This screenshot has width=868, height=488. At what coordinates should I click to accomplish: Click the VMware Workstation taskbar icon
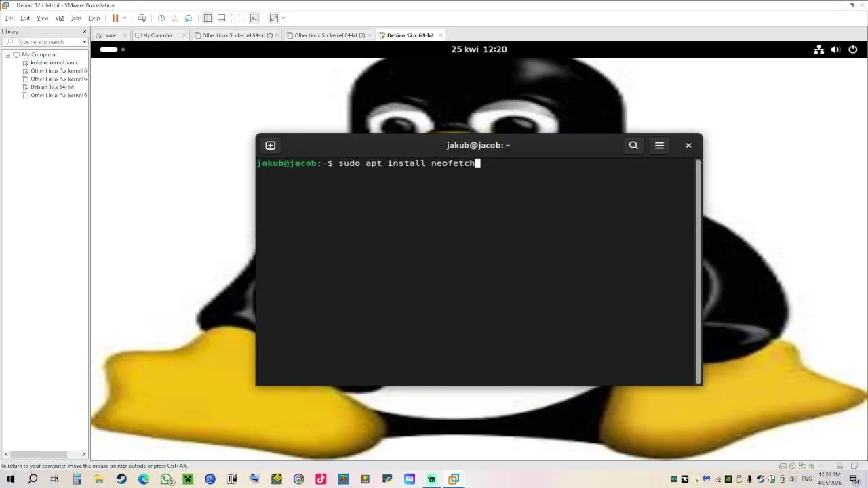tap(454, 479)
